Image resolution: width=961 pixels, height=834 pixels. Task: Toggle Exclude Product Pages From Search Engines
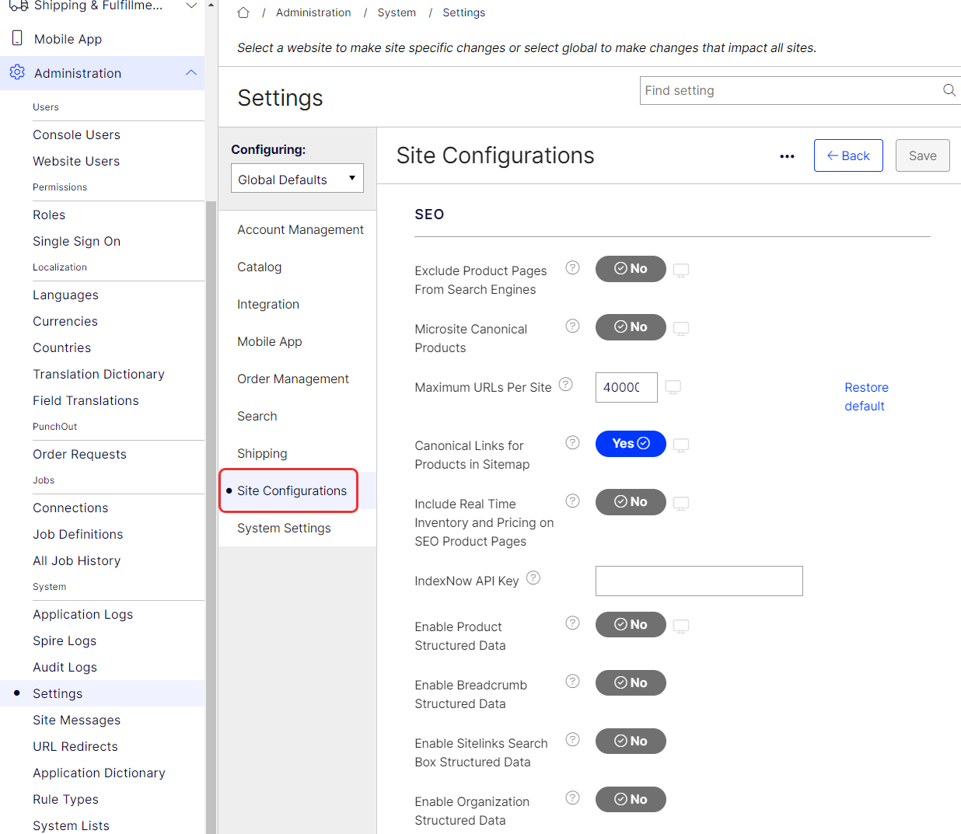pyautogui.click(x=631, y=269)
